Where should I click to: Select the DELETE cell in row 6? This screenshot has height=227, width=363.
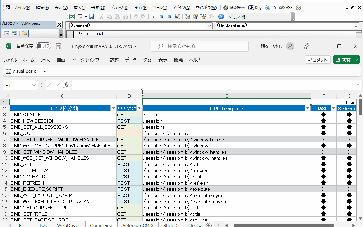pos(129,133)
